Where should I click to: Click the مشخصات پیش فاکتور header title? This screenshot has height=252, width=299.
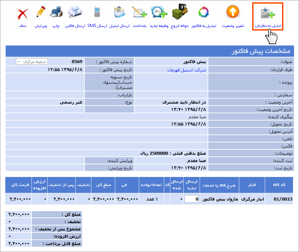261,51
